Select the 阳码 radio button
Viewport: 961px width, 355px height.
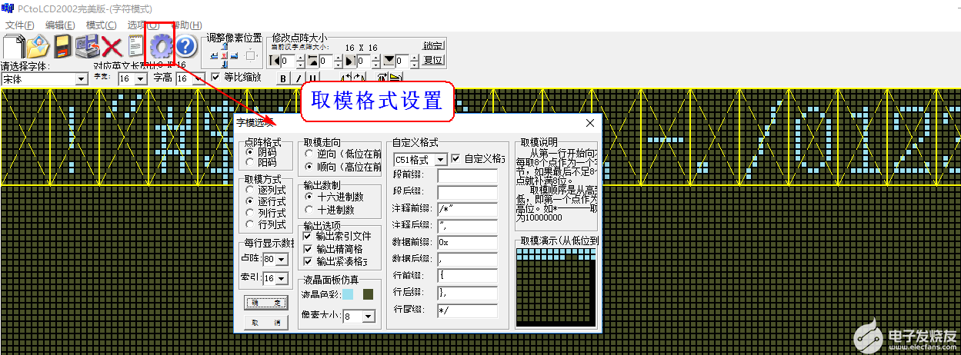[x=249, y=162]
